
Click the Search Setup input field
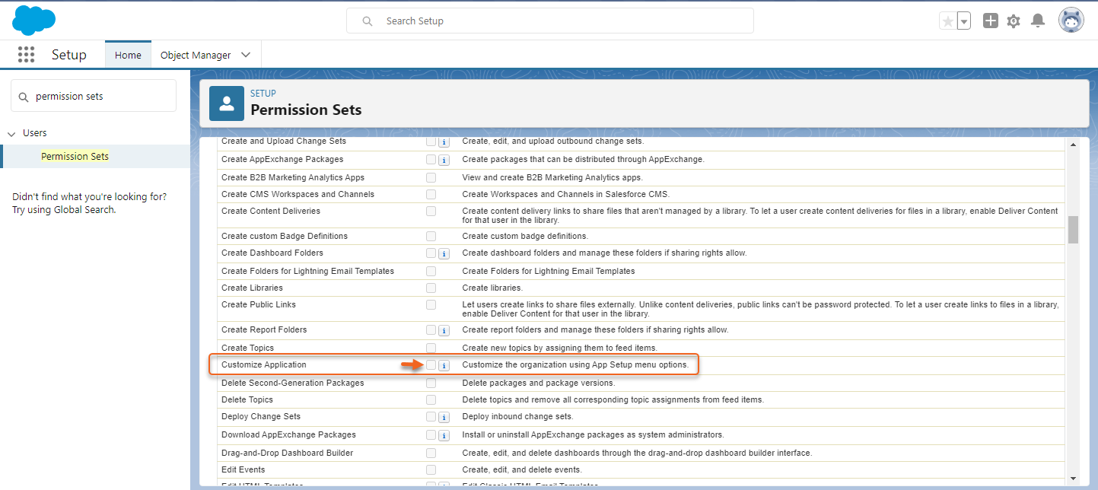tap(549, 21)
